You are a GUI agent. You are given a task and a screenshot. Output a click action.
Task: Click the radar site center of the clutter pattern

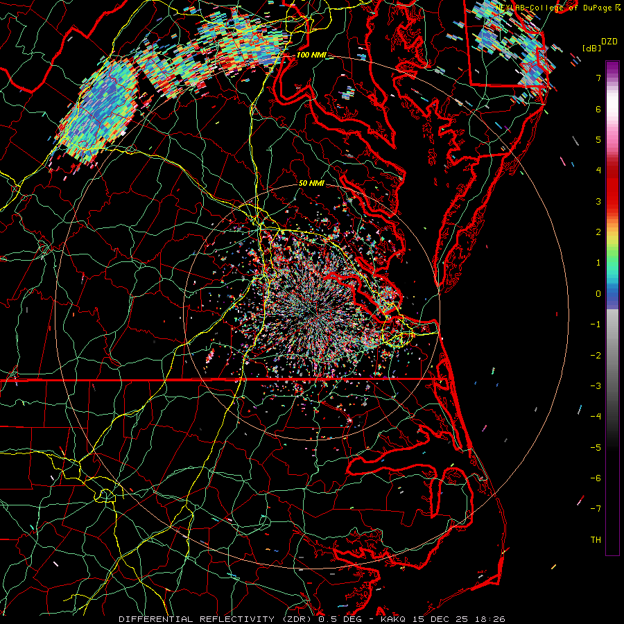tap(311, 313)
